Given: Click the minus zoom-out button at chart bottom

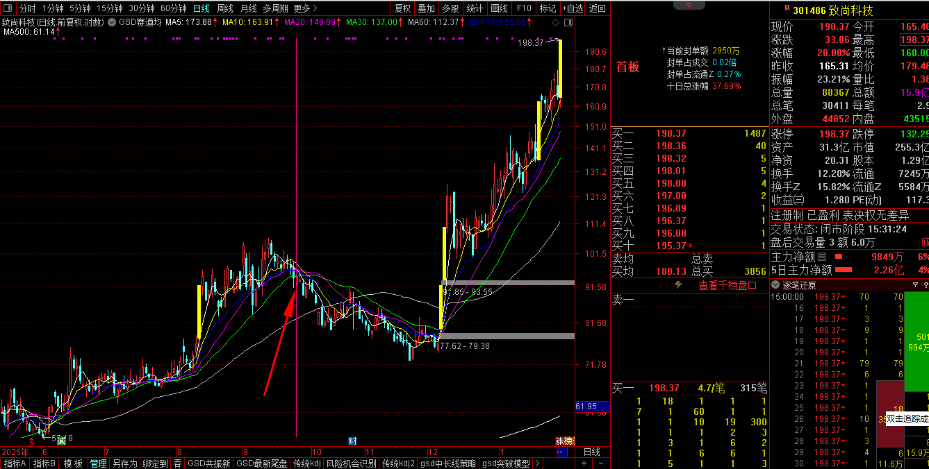Looking at the screenshot, I should [600, 463].
